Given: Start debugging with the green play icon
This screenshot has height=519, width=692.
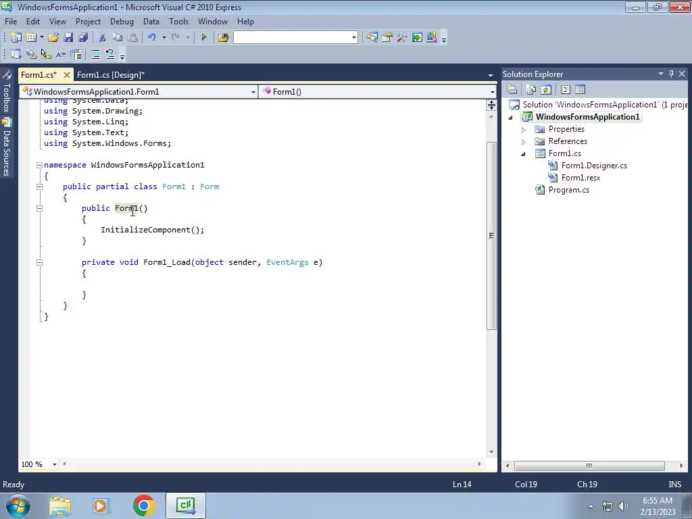Looking at the screenshot, I should (203, 38).
